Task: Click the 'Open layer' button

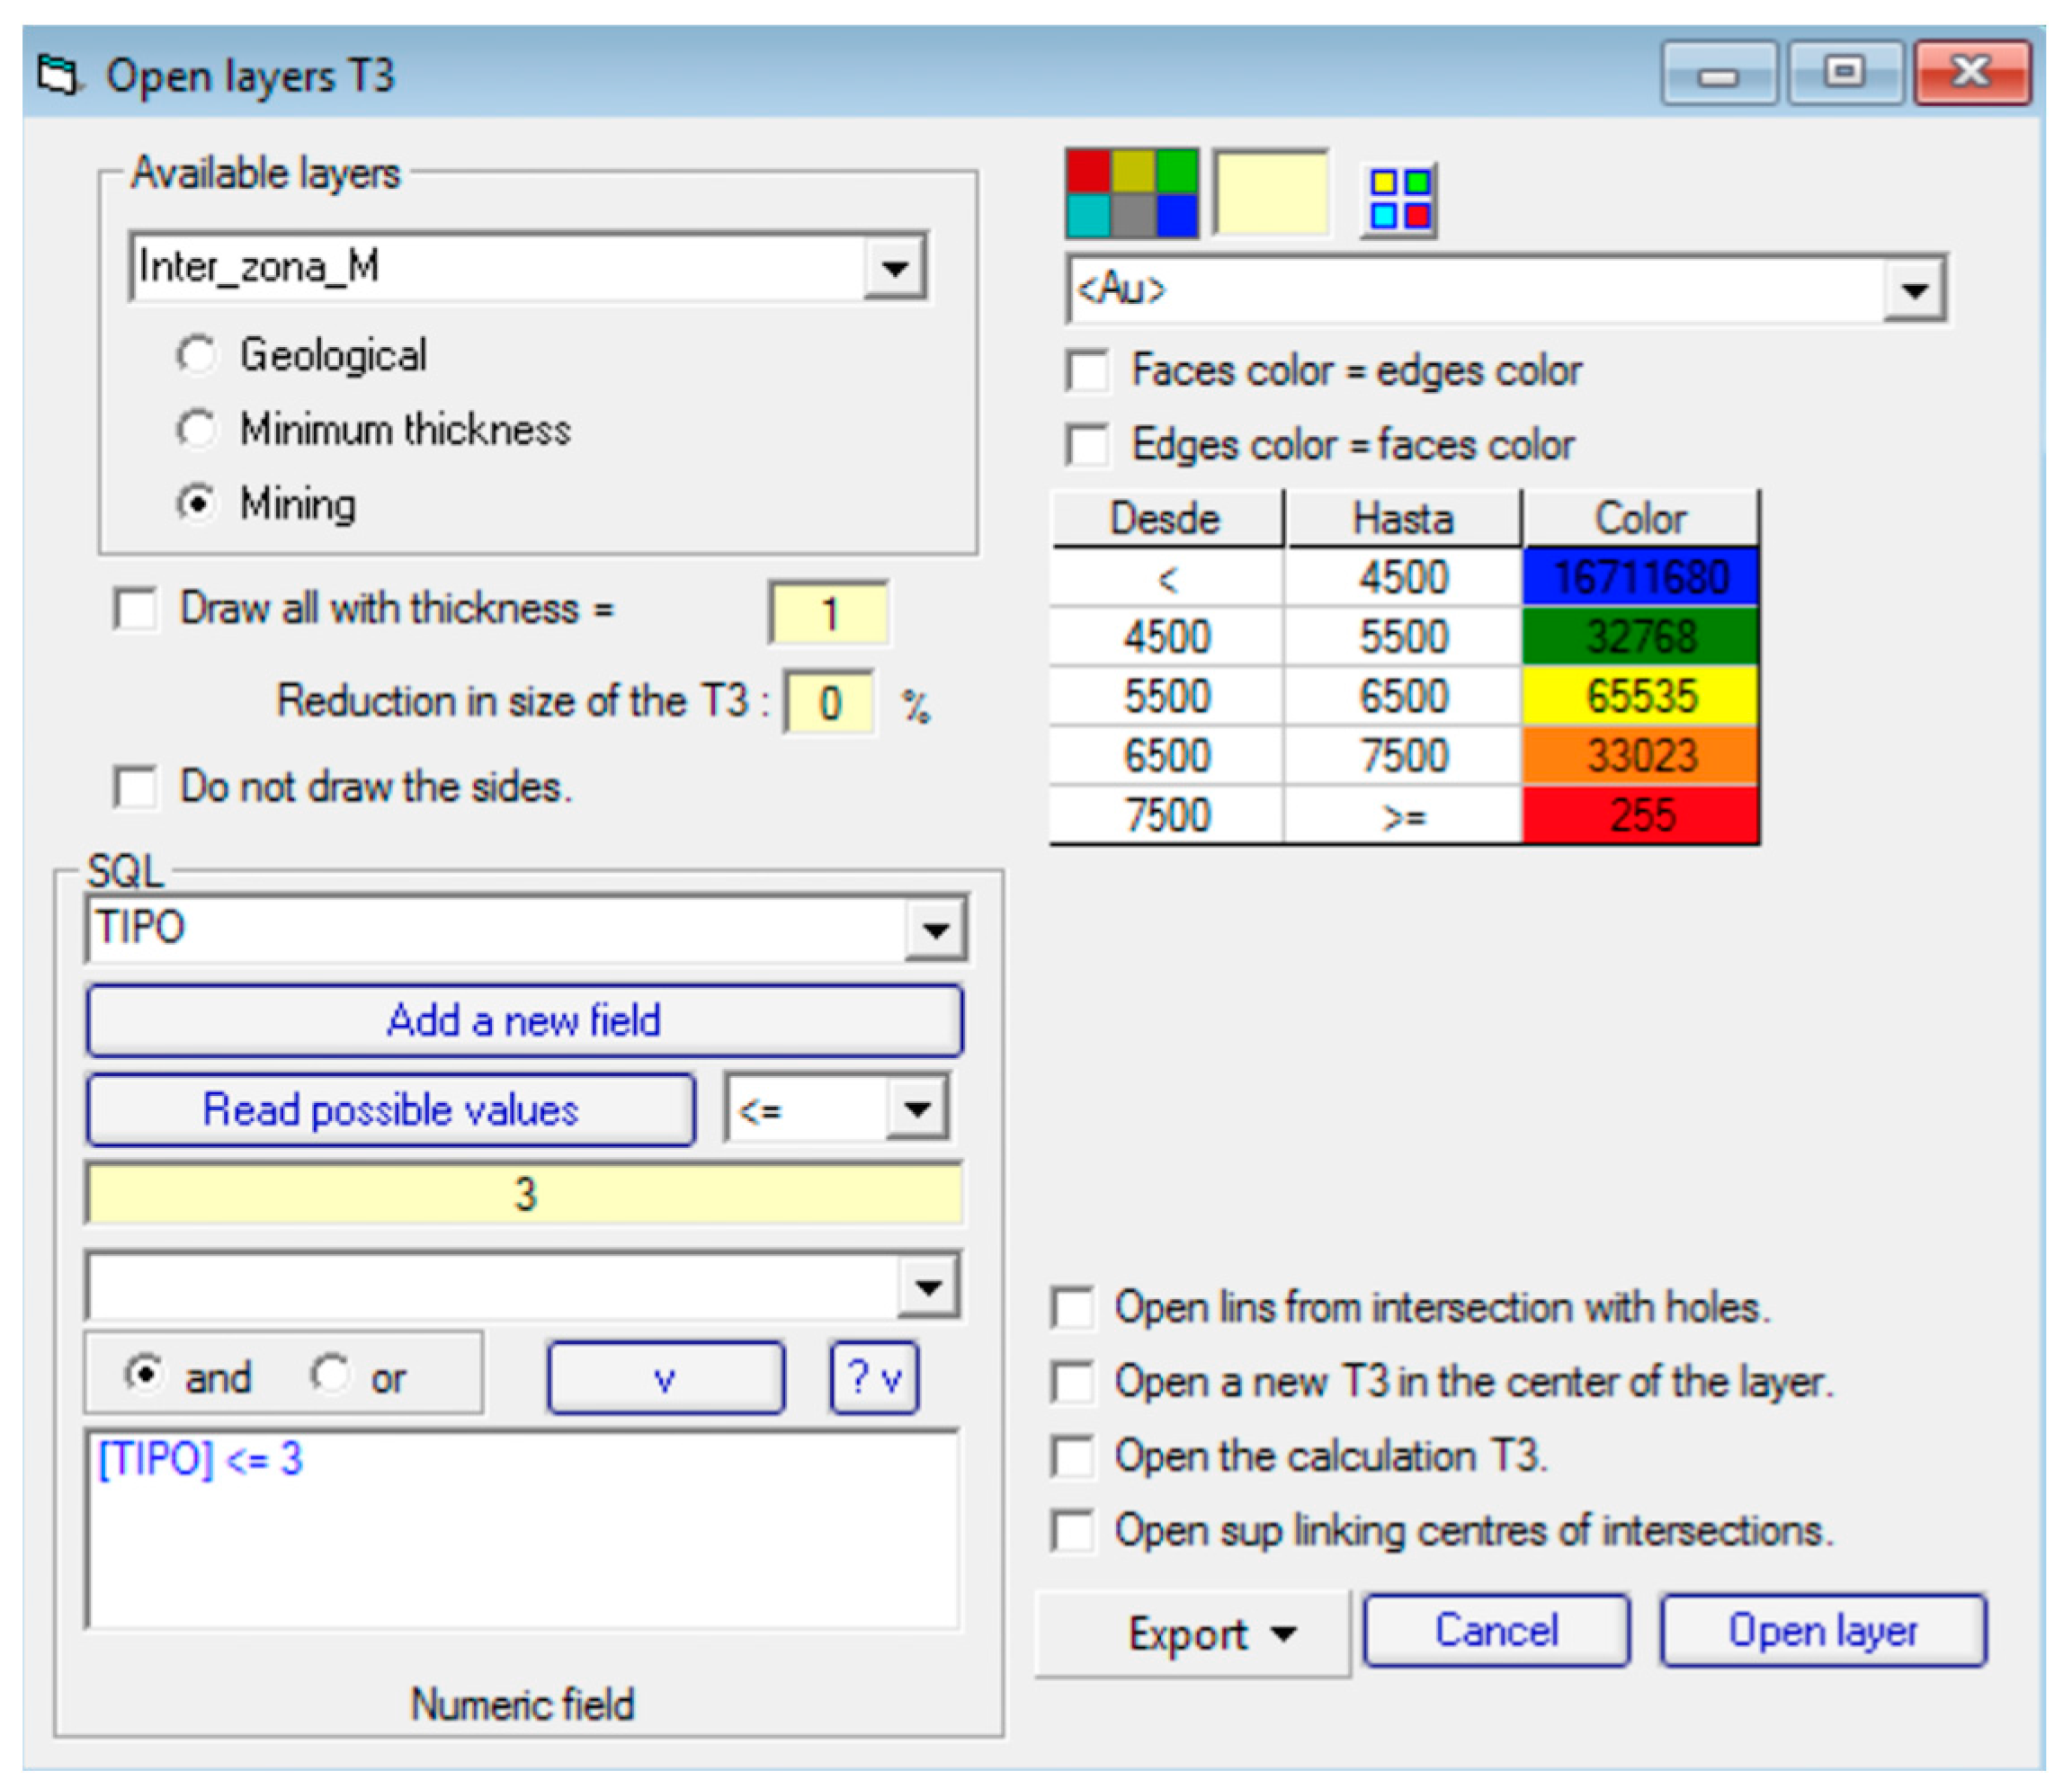Action: pos(1822,1631)
